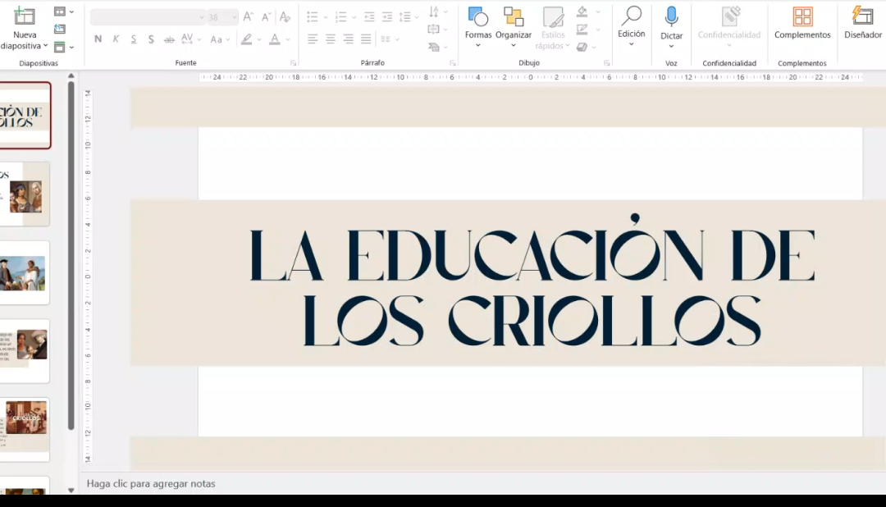The width and height of the screenshot is (886, 507).
Task: Select the title text 'LA EDUCACIÓN DE LOS CRIOLLOS'
Action: [x=532, y=287]
